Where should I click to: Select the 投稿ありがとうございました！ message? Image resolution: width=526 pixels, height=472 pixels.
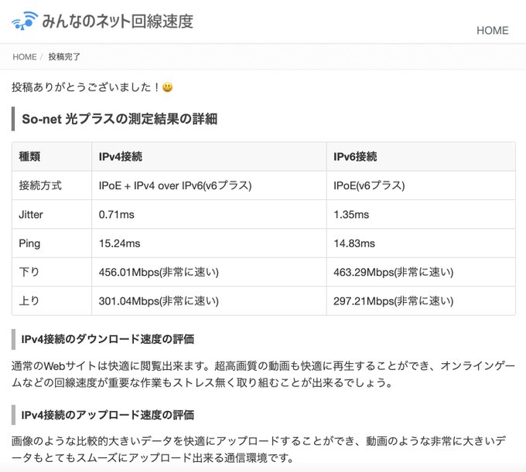pyautogui.click(x=86, y=87)
